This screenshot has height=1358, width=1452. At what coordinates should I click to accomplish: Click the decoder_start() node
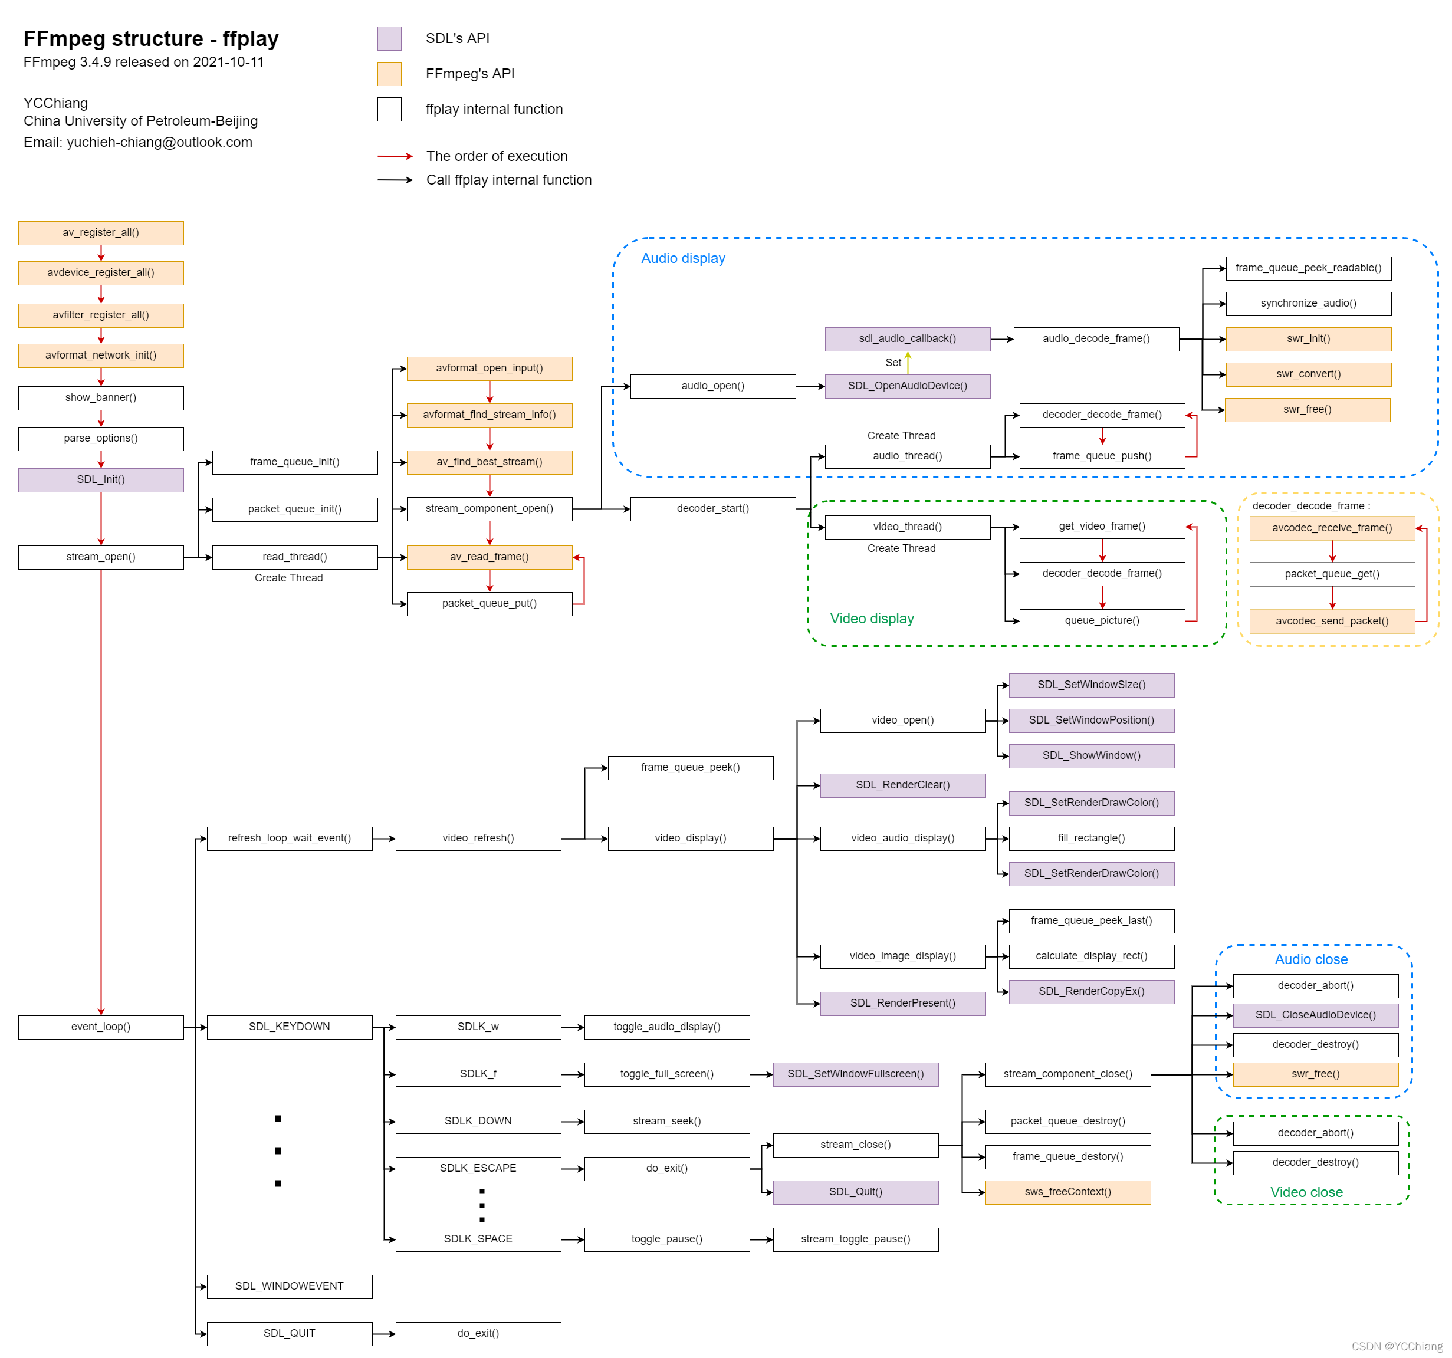713,509
